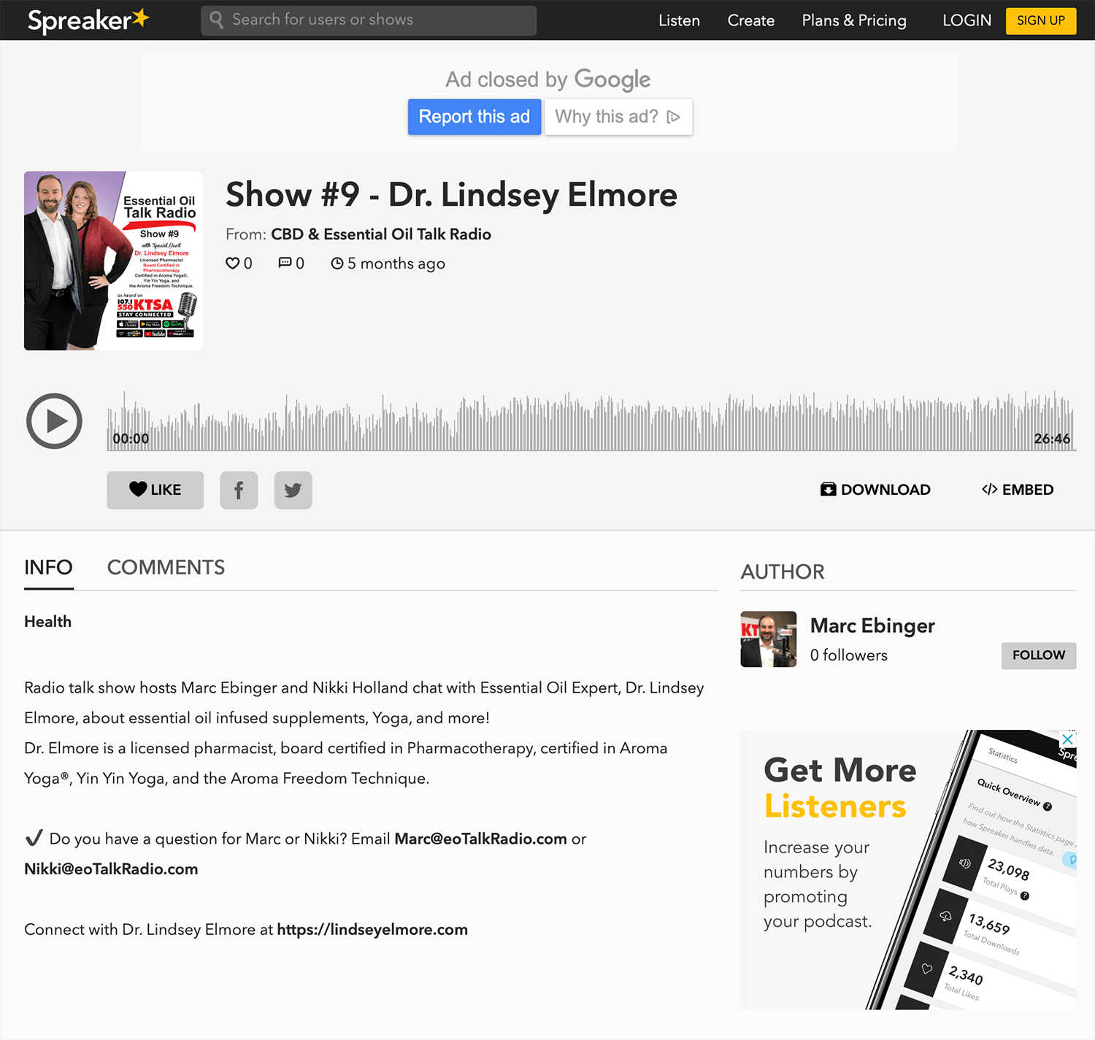Viewport: 1095px width, 1040px height.
Task: Click the Spreaker logo
Action: tap(88, 20)
